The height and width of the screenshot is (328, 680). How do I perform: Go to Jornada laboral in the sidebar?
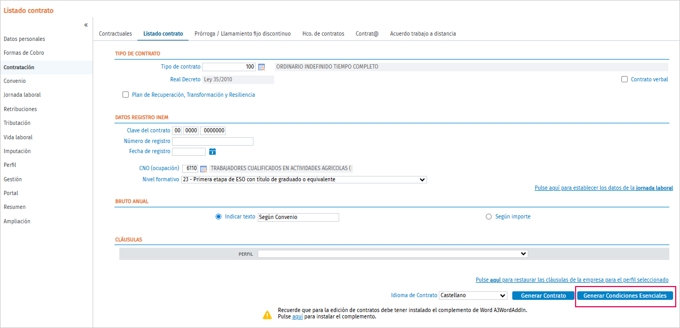coord(22,95)
